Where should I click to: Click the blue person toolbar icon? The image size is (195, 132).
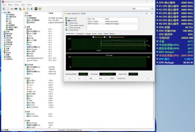point(32,9)
